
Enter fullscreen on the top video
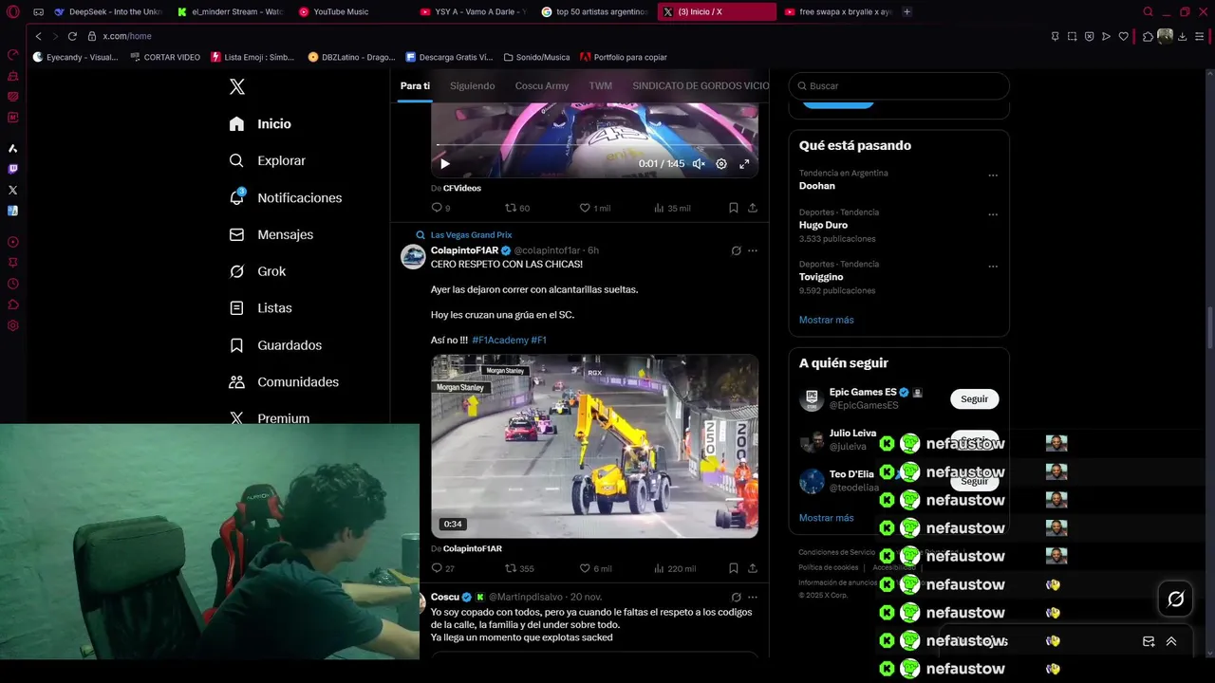tap(744, 164)
